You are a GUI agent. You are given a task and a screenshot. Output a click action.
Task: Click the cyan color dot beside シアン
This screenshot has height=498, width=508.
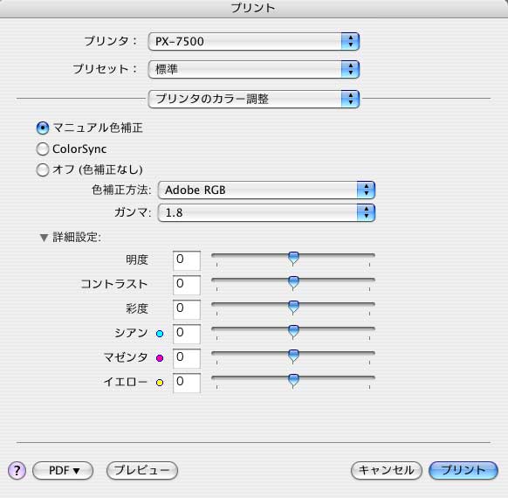(x=160, y=334)
